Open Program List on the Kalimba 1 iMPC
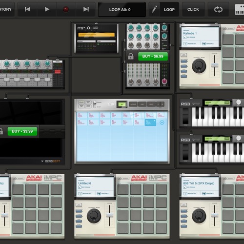Image resolution: width=244 pixels, height=244 pixels. coord(190,44)
